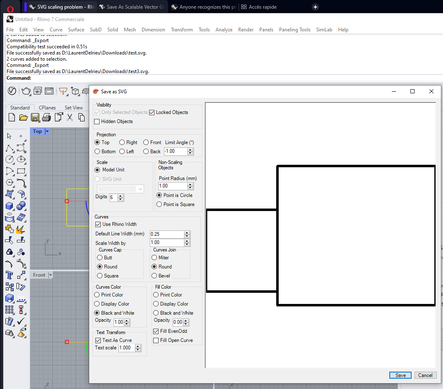Viewport: 443px width, 389px height.
Task: Choose the Rectangle drawing tool
Action: coord(21,171)
